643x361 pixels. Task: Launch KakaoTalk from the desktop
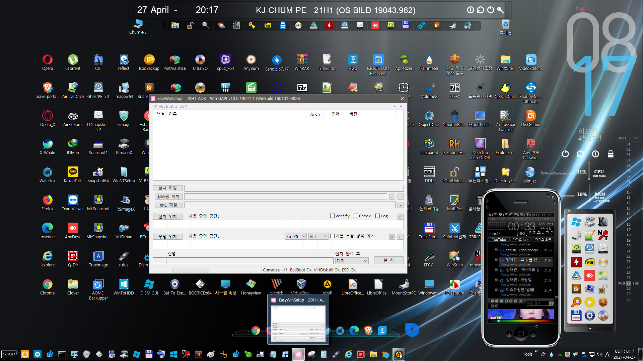click(73, 174)
